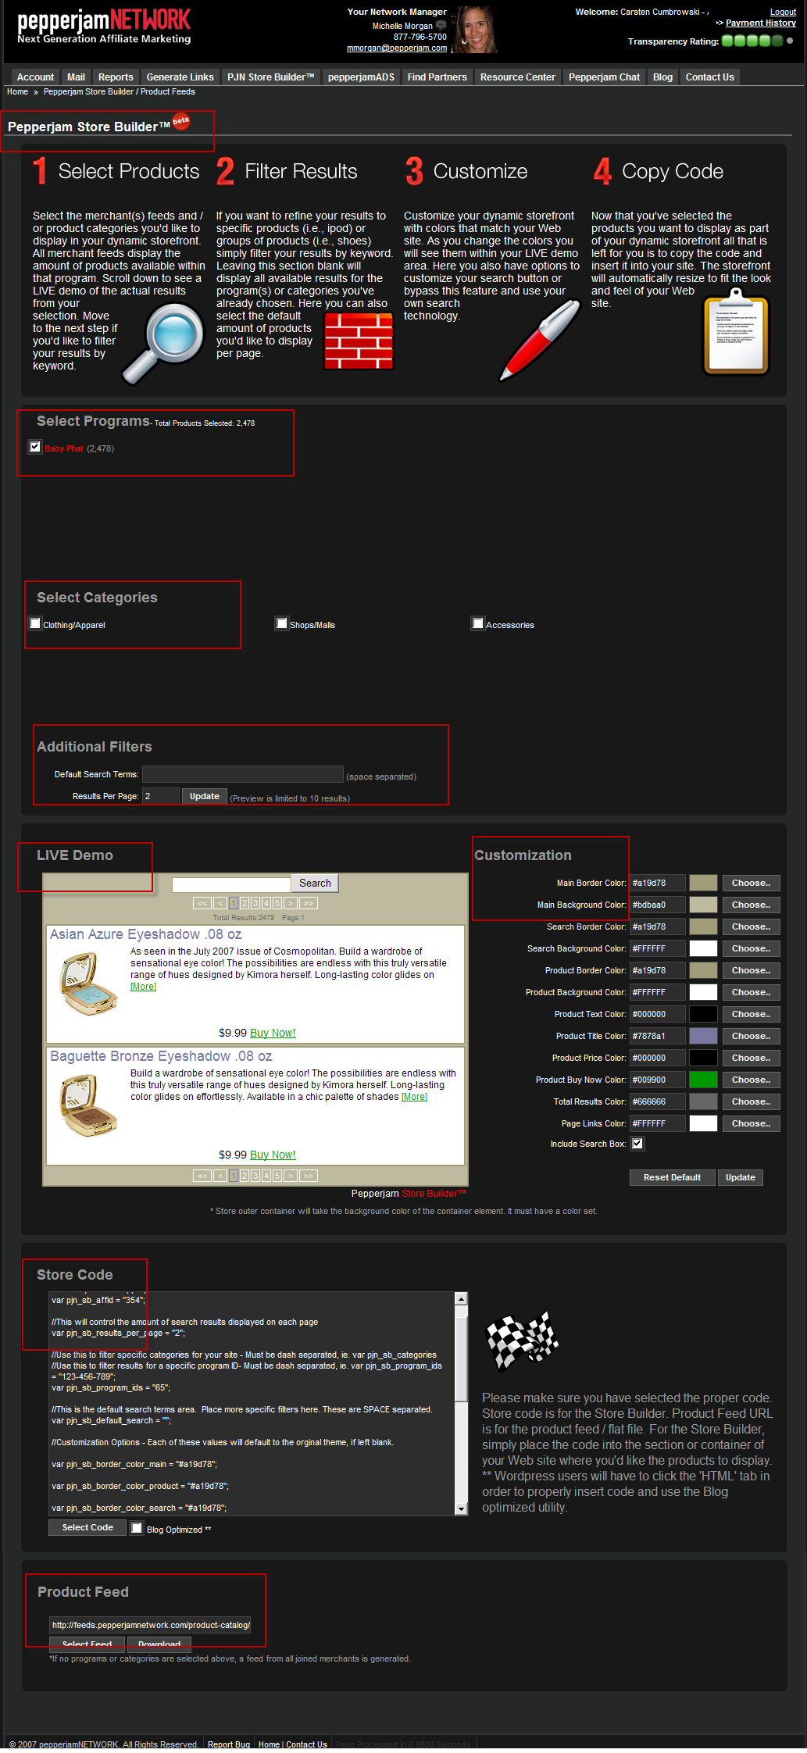Email mmorgan@pepperjam.com link
Screen dimensions: 807x1753
click(397, 48)
